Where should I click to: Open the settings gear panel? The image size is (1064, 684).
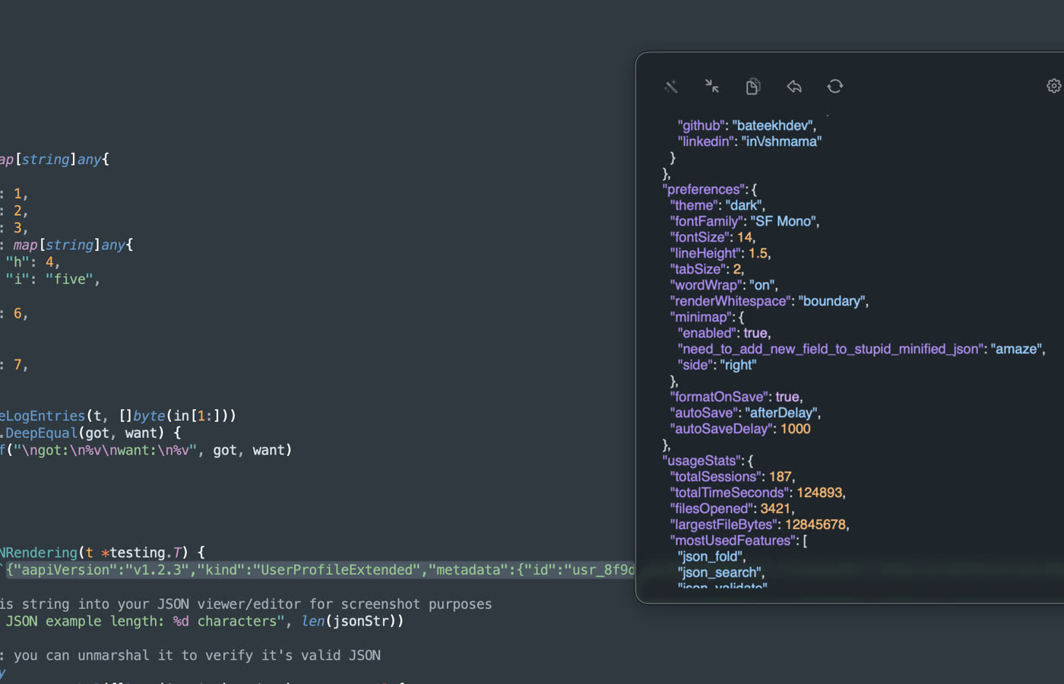pos(1053,86)
